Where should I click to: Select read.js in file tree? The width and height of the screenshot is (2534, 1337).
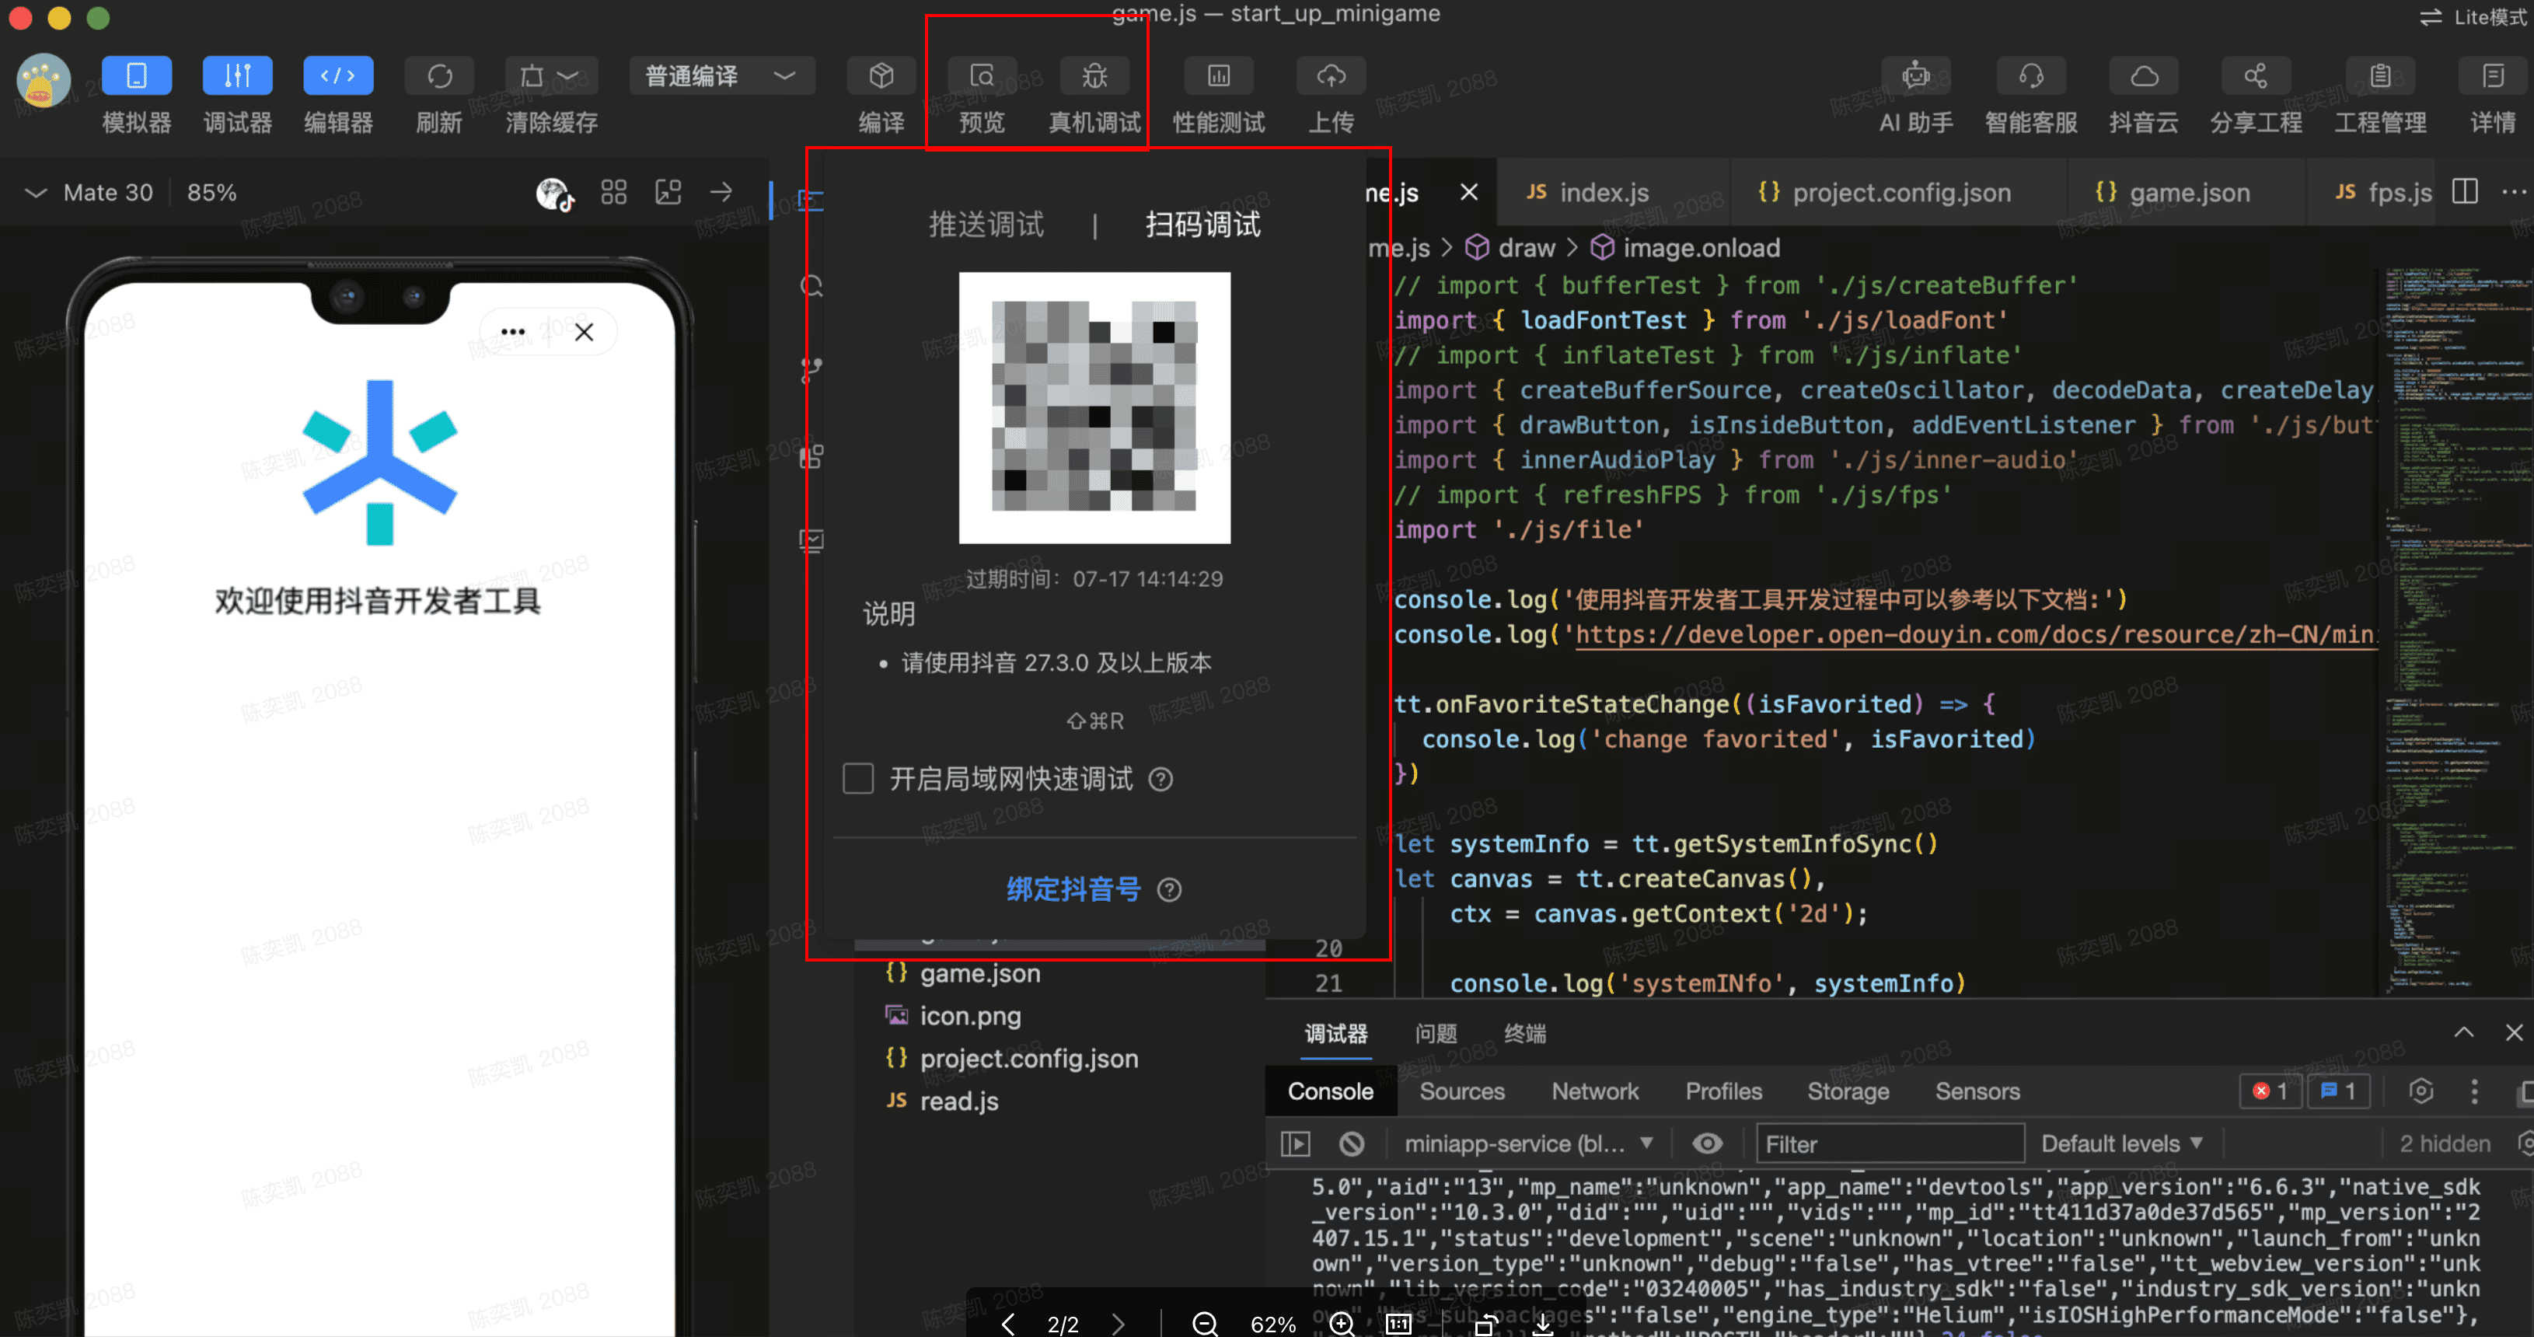tap(959, 1101)
